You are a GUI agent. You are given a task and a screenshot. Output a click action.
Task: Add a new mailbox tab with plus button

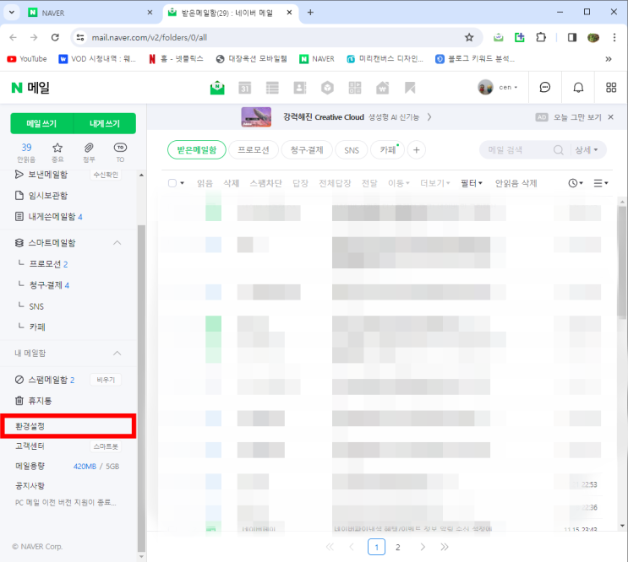pos(417,150)
